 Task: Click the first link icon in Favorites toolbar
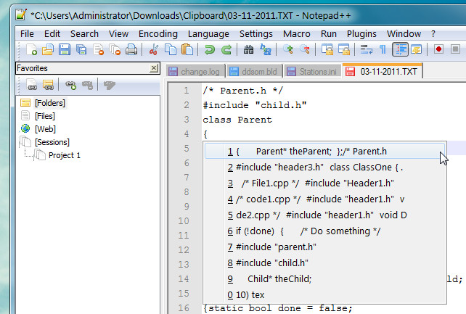(32, 85)
